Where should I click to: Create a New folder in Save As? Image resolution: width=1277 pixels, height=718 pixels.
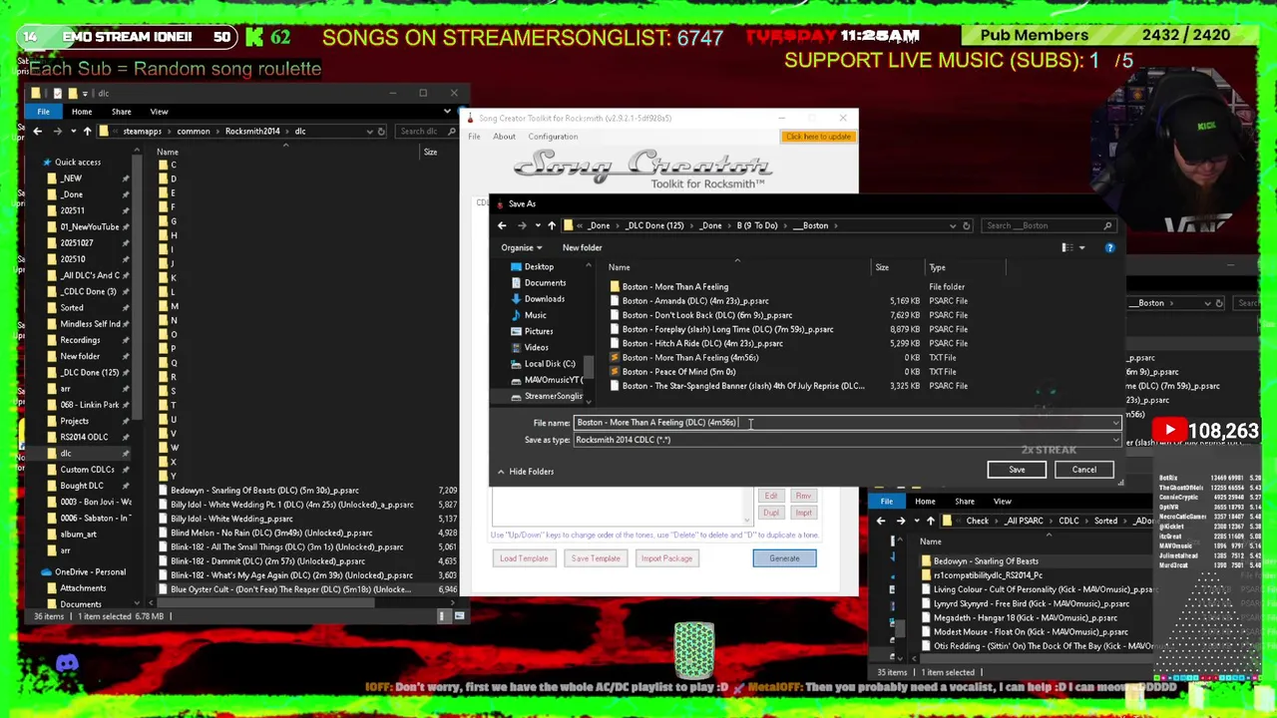582,247
